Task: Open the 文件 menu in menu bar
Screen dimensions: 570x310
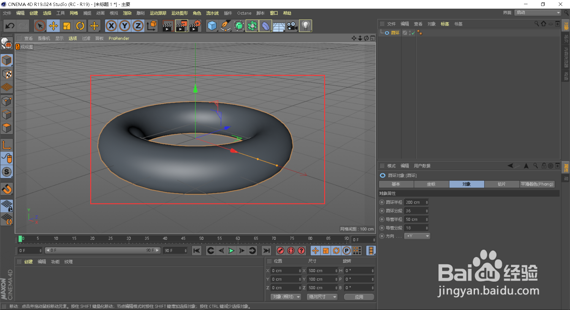Action: click(x=7, y=13)
